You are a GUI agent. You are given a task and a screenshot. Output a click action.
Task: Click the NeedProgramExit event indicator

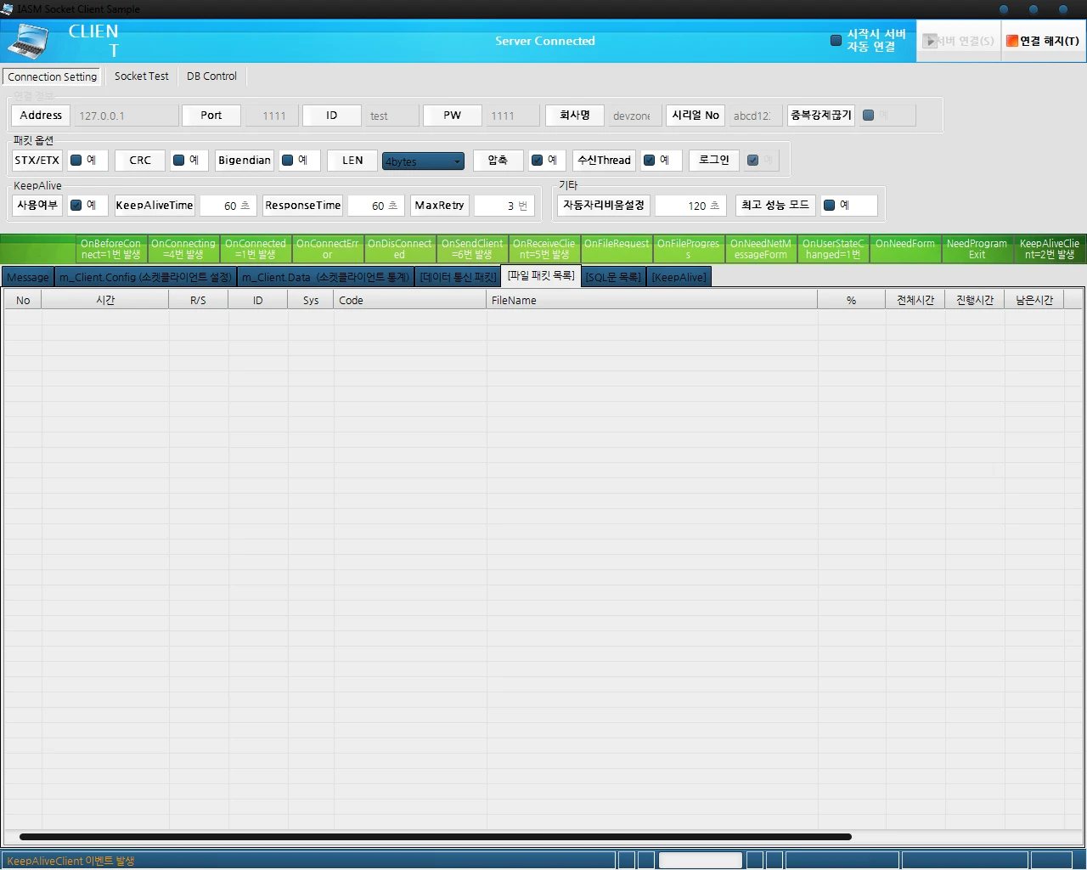tap(977, 249)
